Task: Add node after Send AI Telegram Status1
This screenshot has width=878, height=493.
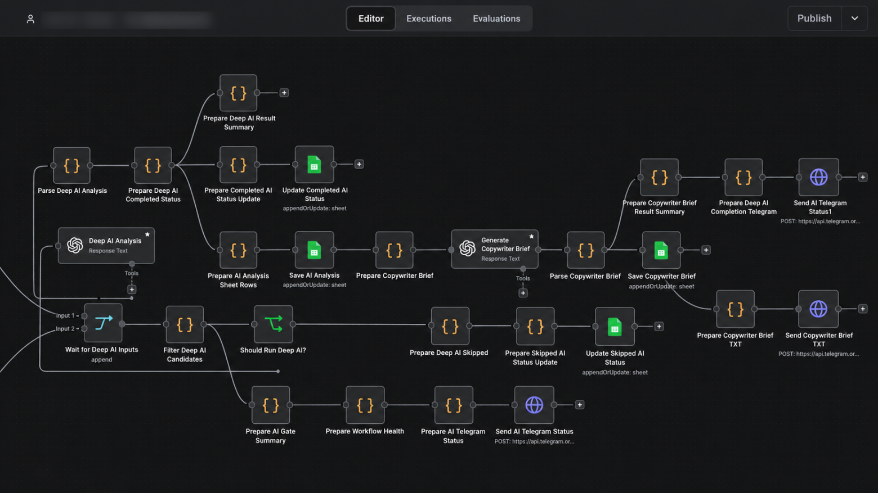Action: click(x=862, y=177)
